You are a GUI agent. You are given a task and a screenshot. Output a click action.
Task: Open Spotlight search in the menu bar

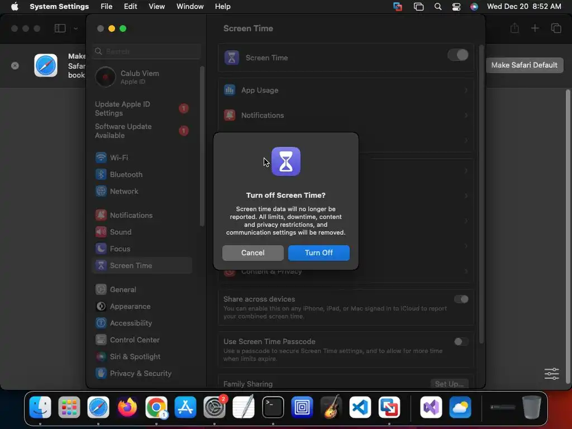tap(438, 7)
